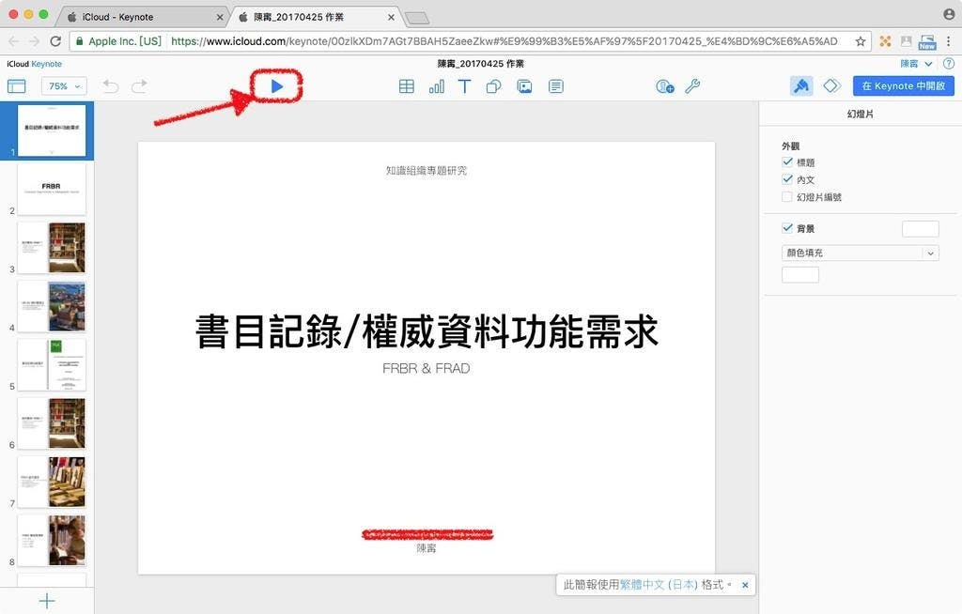The image size is (962, 614).
Task: Insert a table
Action: tap(406, 86)
